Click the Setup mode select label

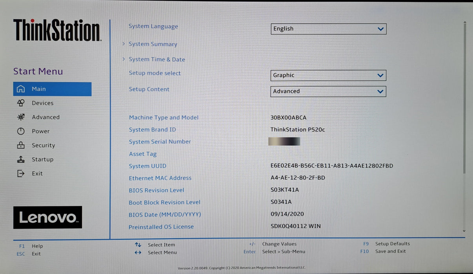155,73
